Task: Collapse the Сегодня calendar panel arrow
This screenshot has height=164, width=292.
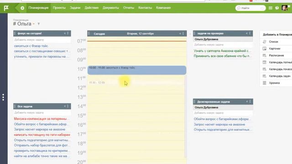Action: pyautogui.click(x=180, y=34)
